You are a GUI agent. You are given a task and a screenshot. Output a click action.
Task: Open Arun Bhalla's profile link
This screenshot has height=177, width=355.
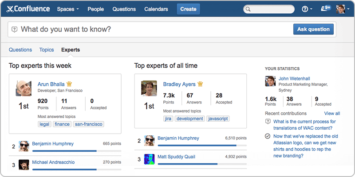tap(51, 84)
